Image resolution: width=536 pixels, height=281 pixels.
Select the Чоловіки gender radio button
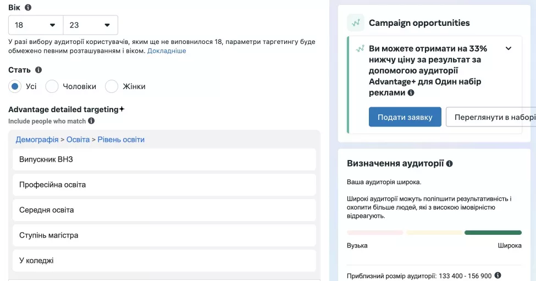52,86
